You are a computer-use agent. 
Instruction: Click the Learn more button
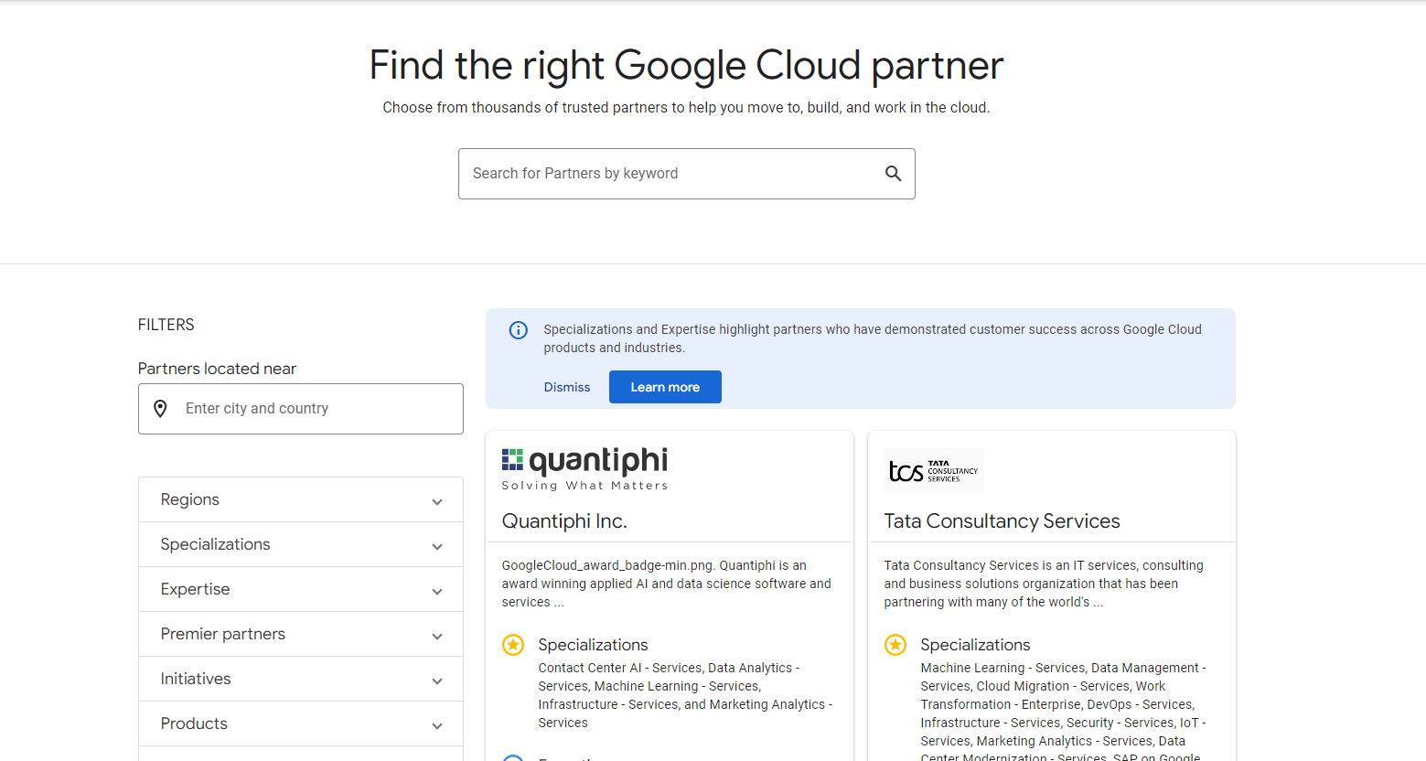[665, 387]
